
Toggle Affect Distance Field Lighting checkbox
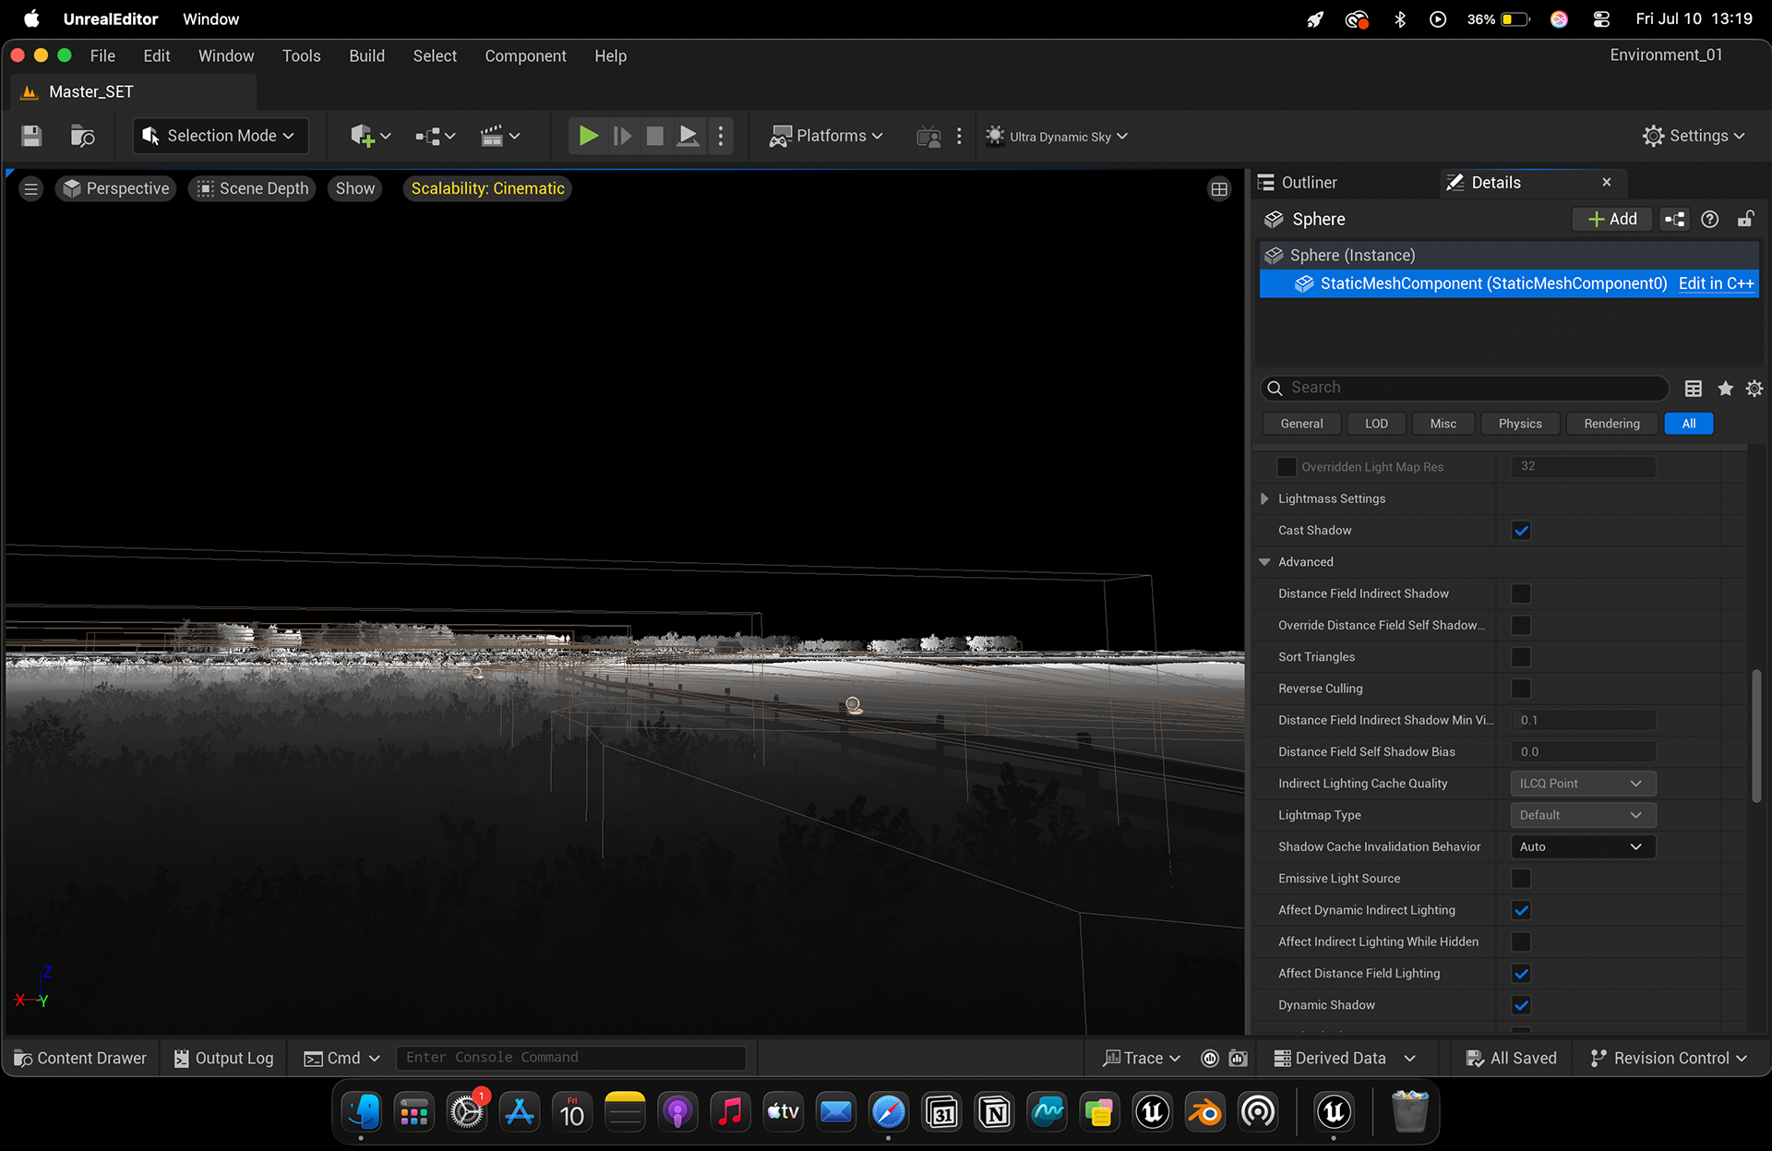[1521, 974]
